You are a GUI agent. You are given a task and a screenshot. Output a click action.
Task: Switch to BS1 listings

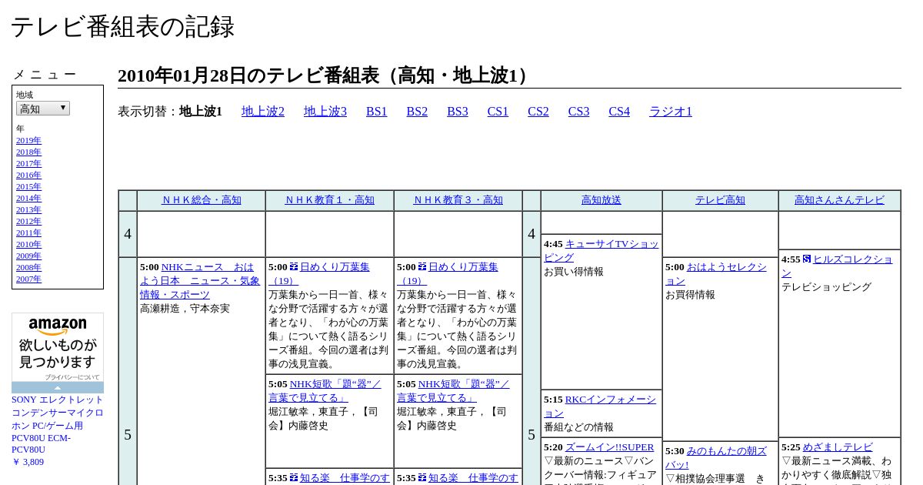pyautogui.click(x=377, y=112)
